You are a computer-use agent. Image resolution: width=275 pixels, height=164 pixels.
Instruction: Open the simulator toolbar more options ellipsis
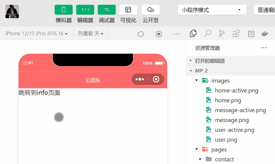[x=177, y=34]
